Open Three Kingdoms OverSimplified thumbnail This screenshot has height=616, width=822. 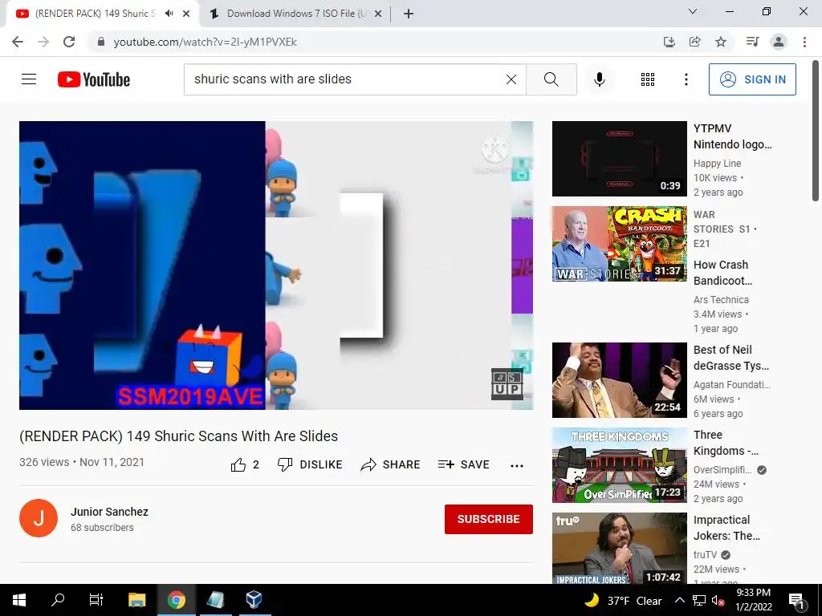point(619,465)
